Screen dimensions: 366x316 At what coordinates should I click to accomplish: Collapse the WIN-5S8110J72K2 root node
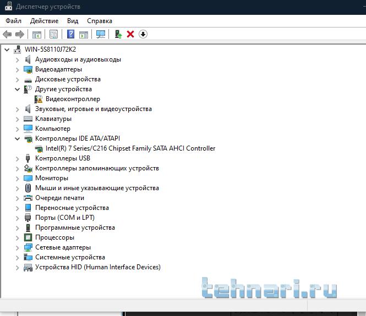tap(7, 49)
